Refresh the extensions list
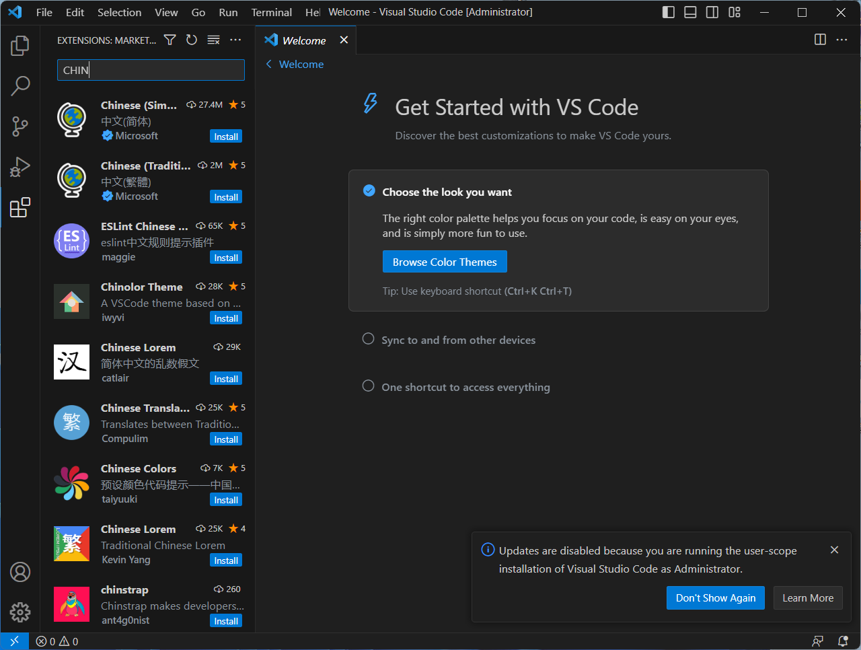The height and width of the screenshot is (650, 861). [x=192, y=40]
